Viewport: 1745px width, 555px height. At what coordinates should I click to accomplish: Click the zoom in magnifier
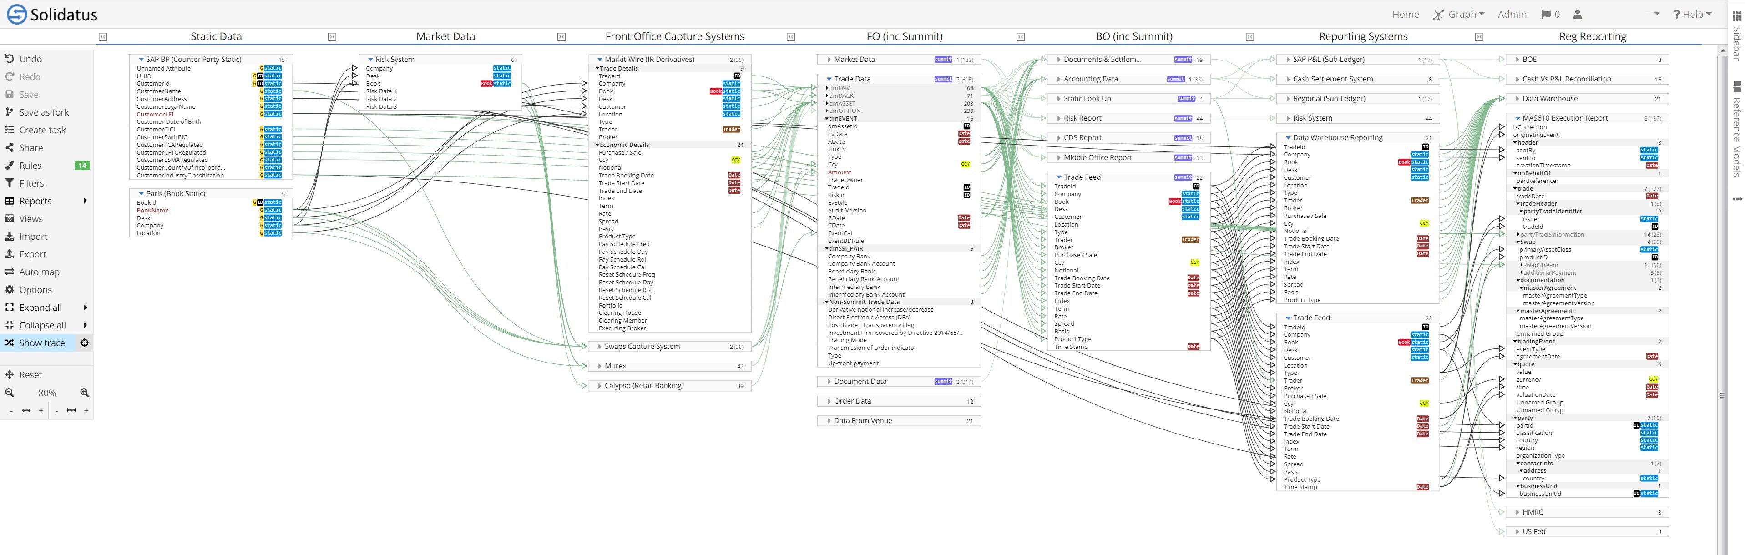(x=85, y=392)
